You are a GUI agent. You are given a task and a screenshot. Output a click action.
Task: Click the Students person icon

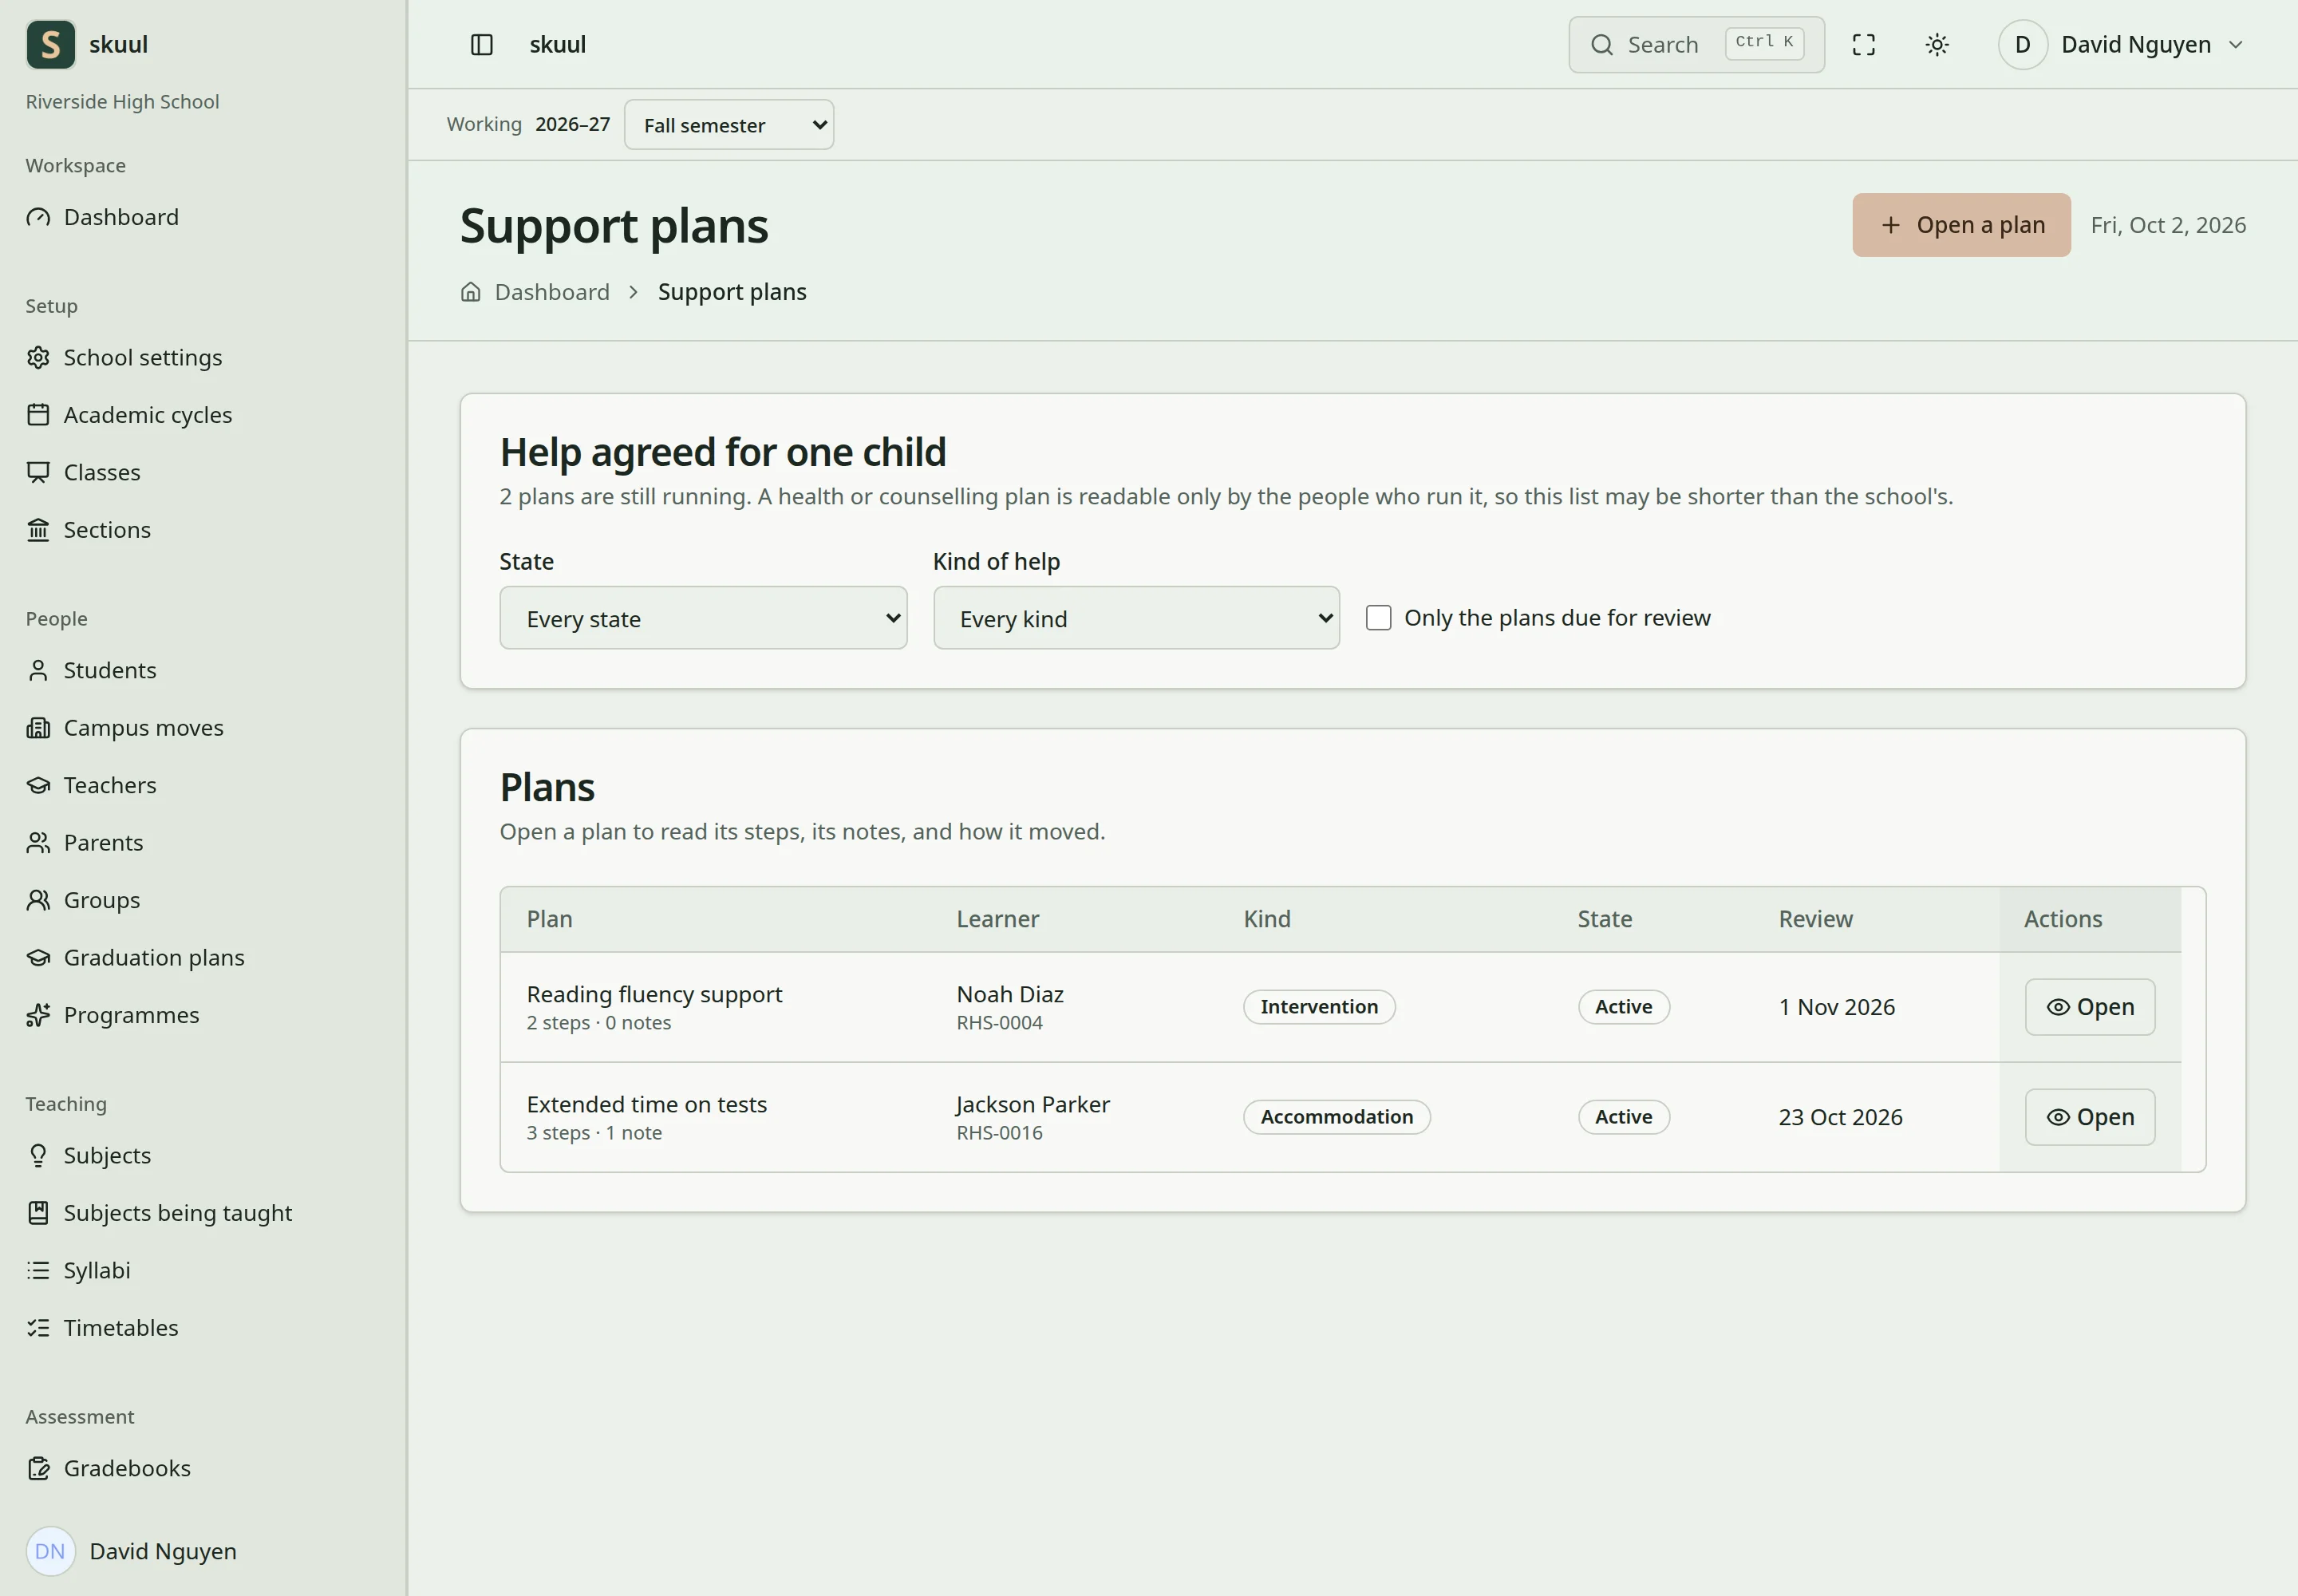pyautogui.click(x=38, y=670)
